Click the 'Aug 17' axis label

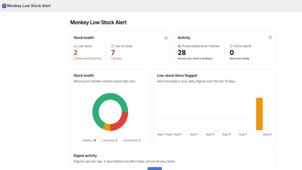click(243, 134)
